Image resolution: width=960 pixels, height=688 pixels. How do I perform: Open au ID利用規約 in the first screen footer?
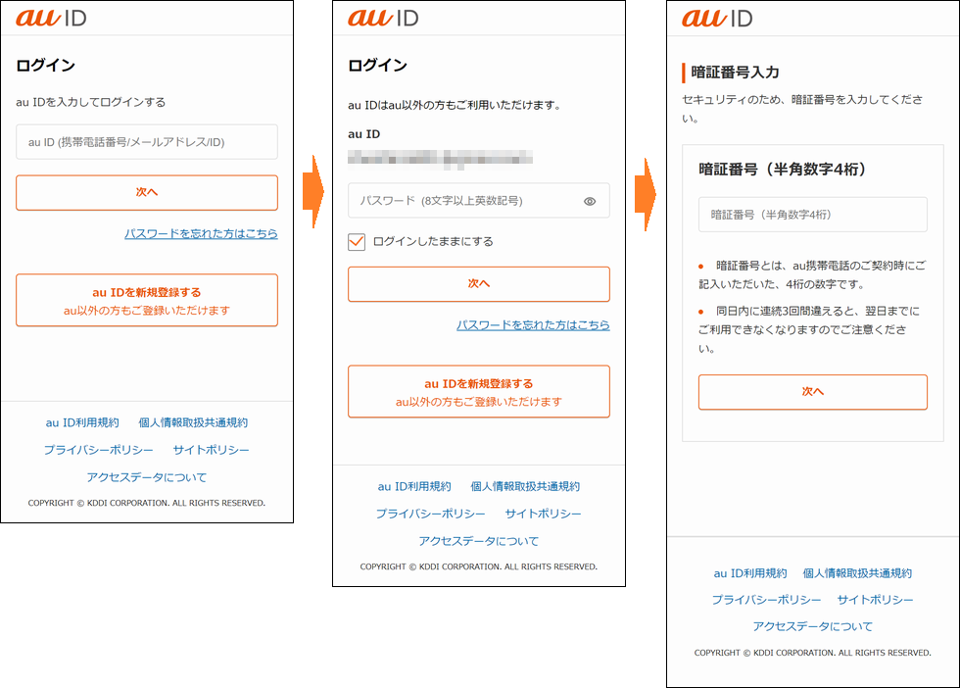click(x=82, y=422)
